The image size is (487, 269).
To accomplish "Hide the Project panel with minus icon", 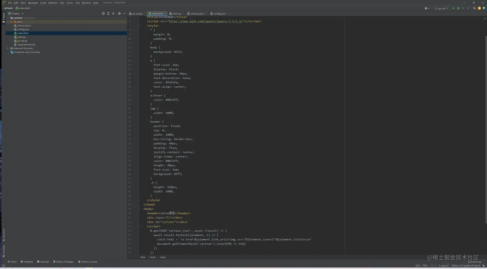I will [124, 14].
